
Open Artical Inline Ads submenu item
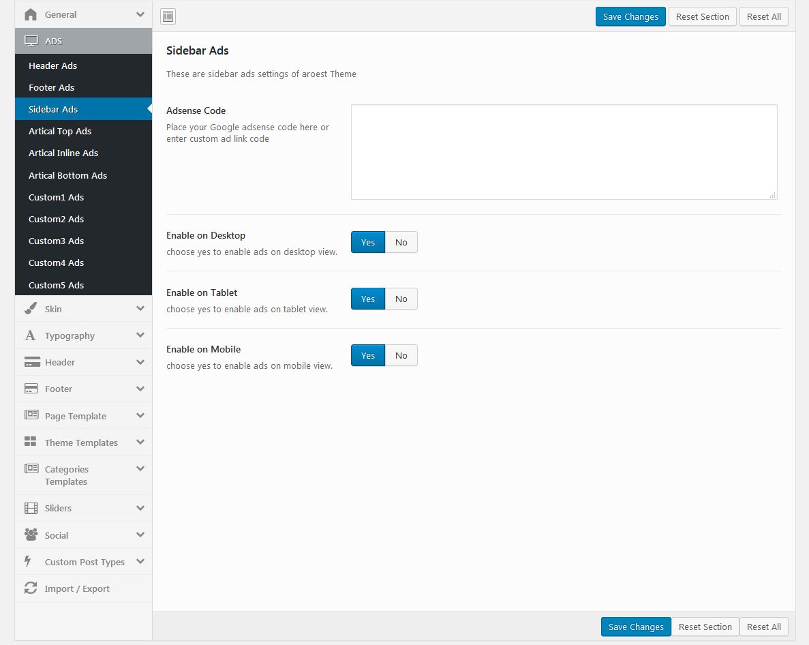(x=63, y=153)
